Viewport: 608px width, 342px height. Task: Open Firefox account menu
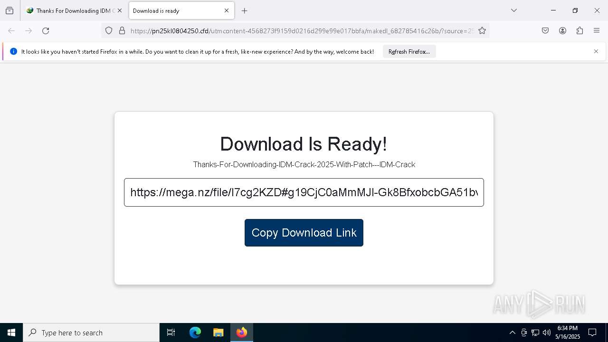tap(562, 31)
